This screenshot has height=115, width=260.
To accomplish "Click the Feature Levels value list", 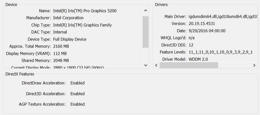I will point(221,52).
